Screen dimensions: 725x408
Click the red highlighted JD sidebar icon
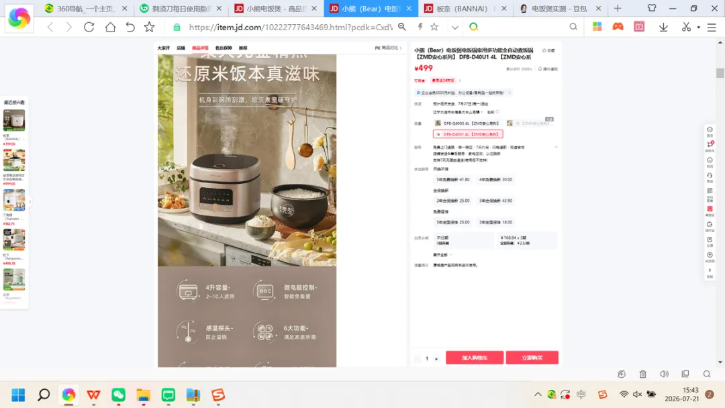click(x=710, y=211)
